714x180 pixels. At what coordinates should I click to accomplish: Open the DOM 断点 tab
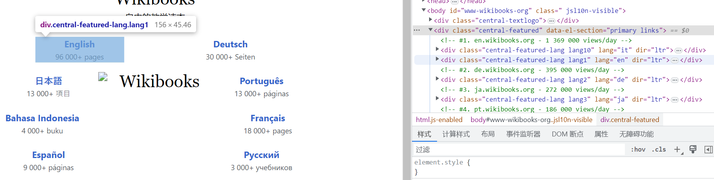pyautogui.click(x=568, y=134)
